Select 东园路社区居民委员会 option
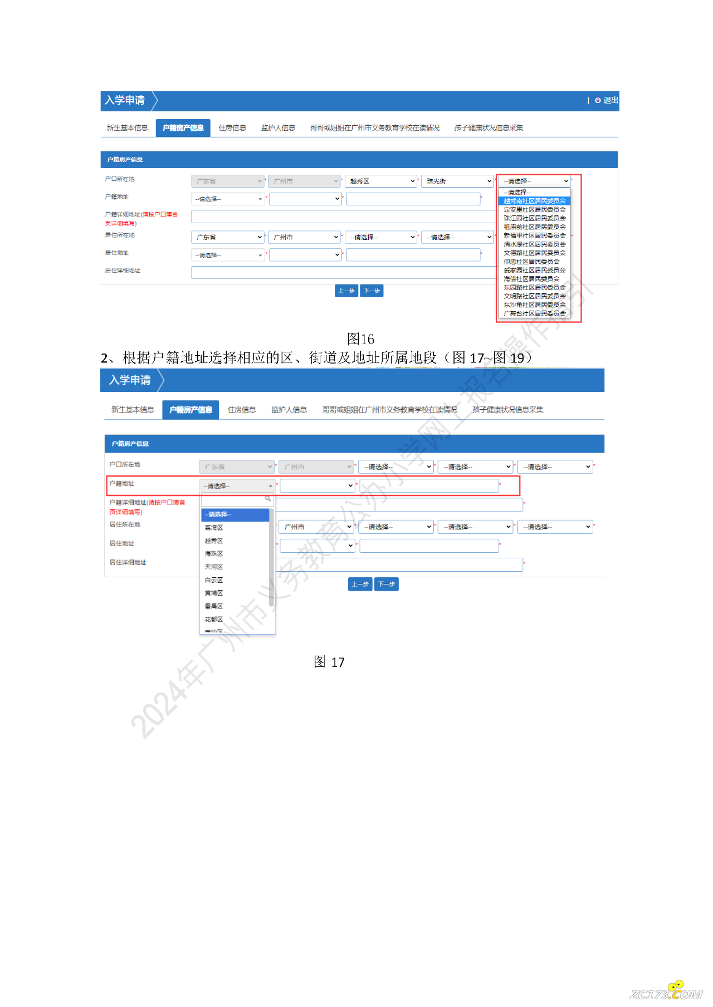This screenshot has height=1007, width=713. (534, 288)
